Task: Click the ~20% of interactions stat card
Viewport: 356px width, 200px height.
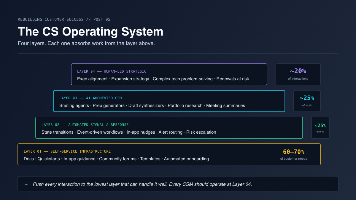Action: point(298,74)
